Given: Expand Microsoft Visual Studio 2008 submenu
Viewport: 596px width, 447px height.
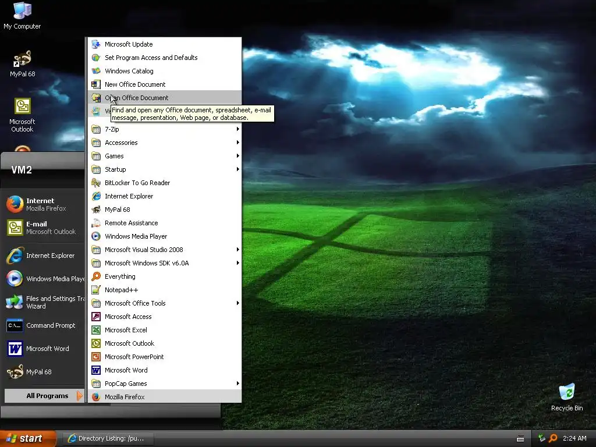Looking at the screenshot, I should [x=165, y=250].
